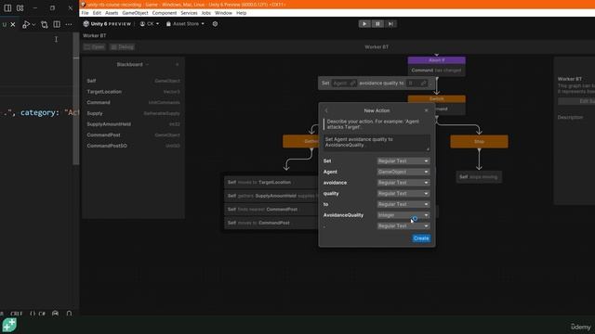The image size is (595, 334).
Task: Click the settings gear in Unity toolbar
Action: [x=215, y=24]
